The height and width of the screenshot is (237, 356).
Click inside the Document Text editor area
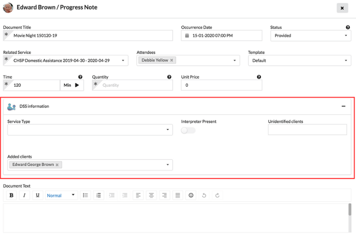point(176,218)
